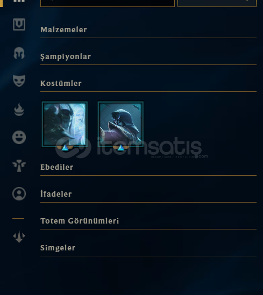Viewport: 263px width, 295px height.
Task: Click the loot search input field
Action: (108, 3)
